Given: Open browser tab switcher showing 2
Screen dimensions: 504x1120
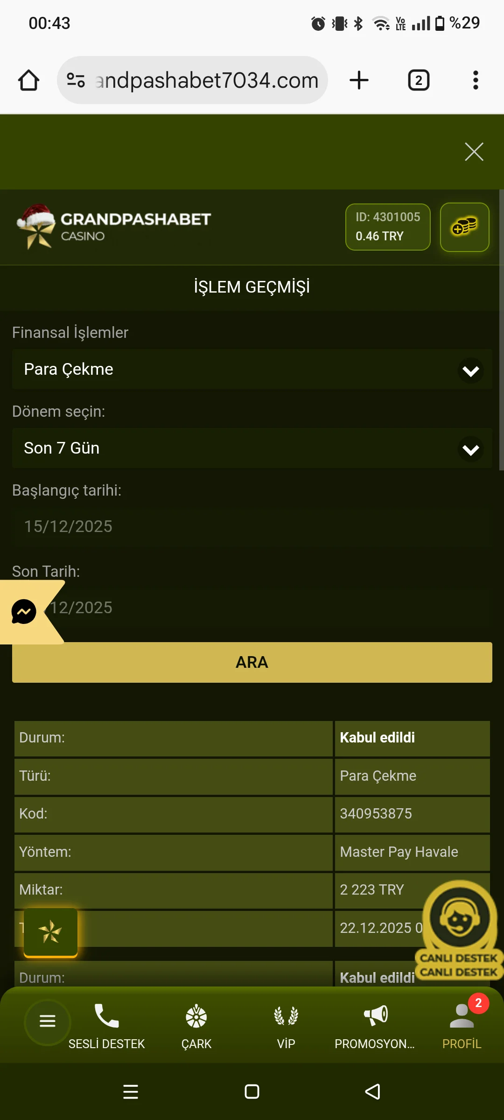Looking at the screenshot, I should pos(419,80).
